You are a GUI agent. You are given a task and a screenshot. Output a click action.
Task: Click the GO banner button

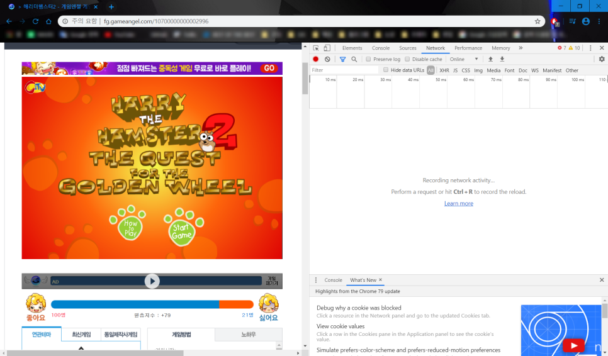269,68
